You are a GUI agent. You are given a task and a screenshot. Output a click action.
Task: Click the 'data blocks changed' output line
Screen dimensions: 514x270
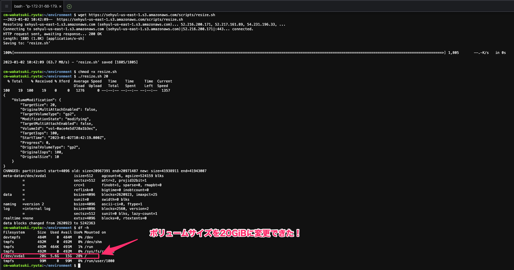(49, 223)
